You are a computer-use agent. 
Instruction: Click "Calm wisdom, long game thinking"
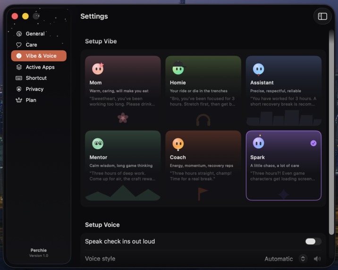pos(121,165)
